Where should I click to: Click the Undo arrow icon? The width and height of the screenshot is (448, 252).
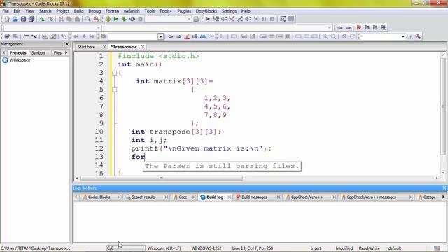pos(42,19)
